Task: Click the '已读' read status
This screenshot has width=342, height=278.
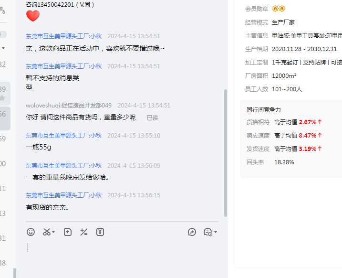Action: pos(153,118)
